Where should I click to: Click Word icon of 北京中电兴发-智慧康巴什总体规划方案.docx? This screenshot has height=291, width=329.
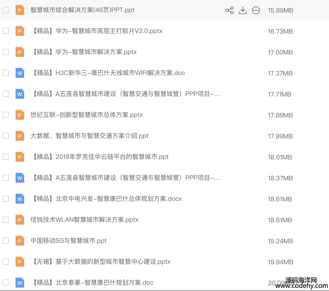click(20, 199)
